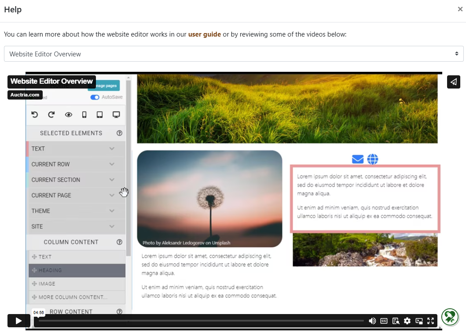
Task: Open the user guide link
Action: coord(204,34)
